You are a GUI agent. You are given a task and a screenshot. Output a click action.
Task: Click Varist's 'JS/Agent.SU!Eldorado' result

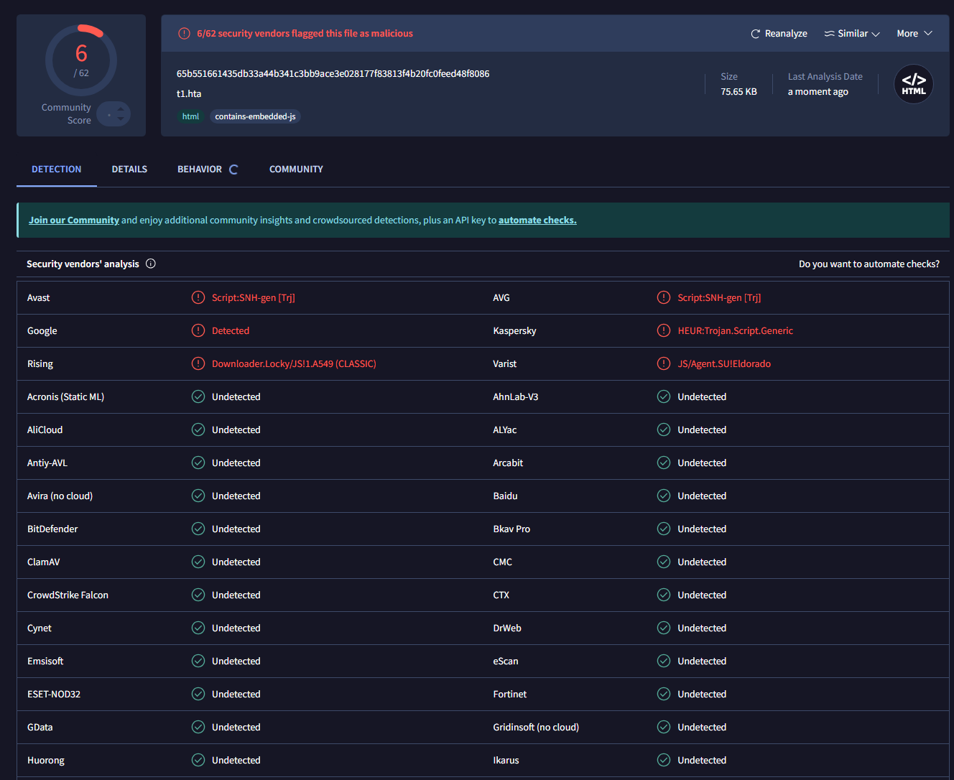click(724, 364)
